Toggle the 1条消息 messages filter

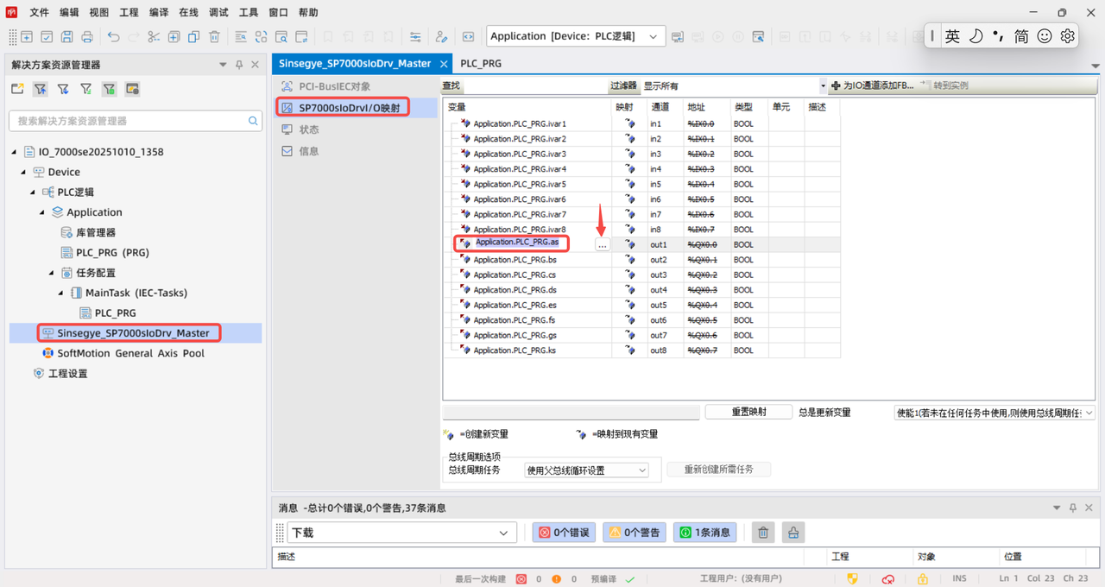click(x=705, y=533)
